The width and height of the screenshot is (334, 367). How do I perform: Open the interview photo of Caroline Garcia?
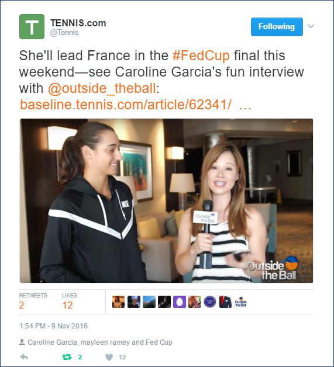pyautogui.click(x=166, y=200)
